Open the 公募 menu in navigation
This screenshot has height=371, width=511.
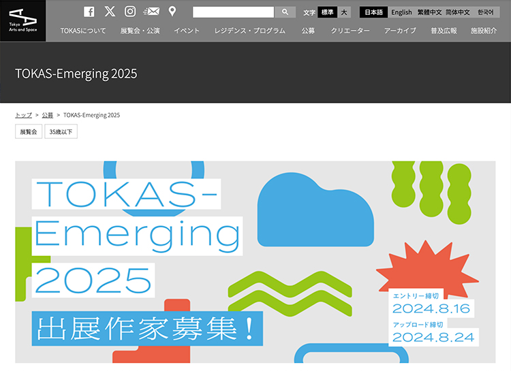(x=308, y=31)
